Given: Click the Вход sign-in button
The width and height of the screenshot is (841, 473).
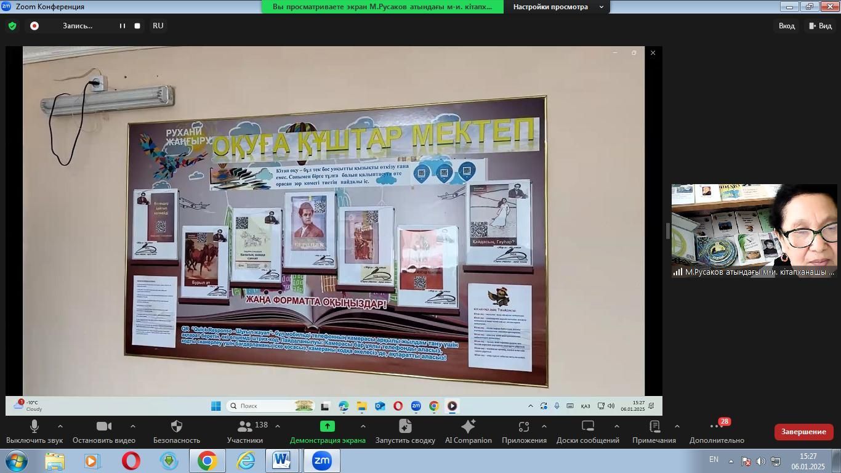Looking at the screenshot, I should pyautogui.click(x=786, y=26).
